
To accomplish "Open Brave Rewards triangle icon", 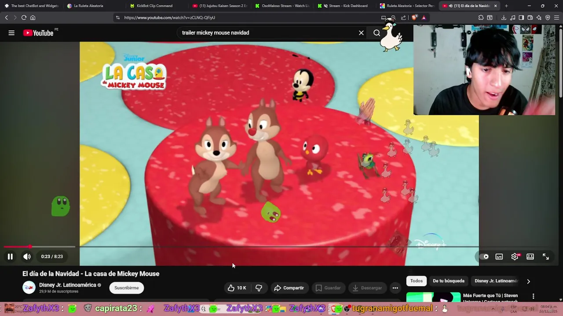I will point(424,18).
